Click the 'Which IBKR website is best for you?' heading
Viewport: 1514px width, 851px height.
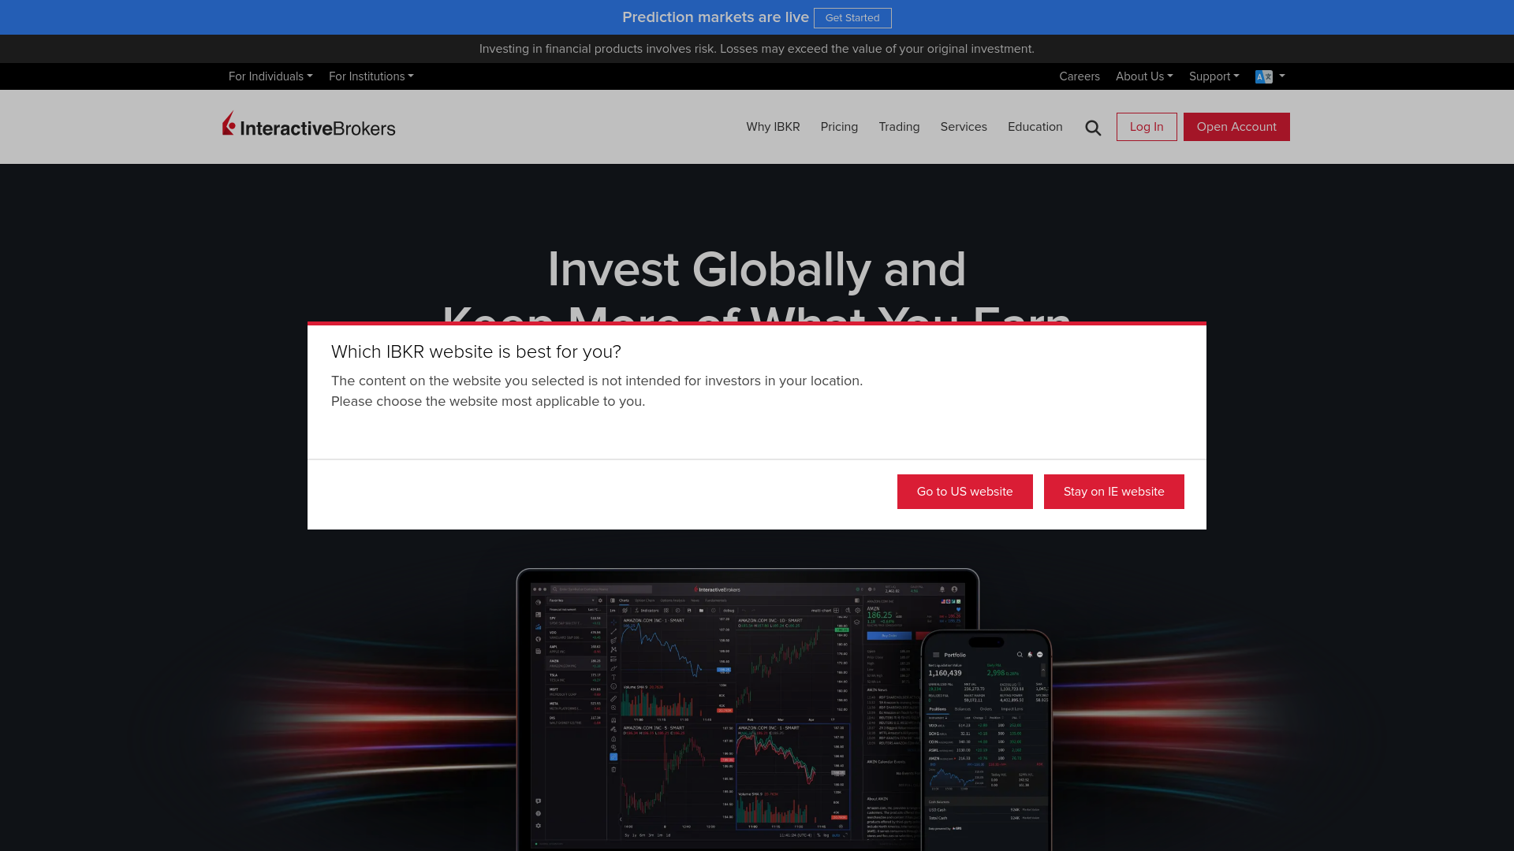pos(476,352)
